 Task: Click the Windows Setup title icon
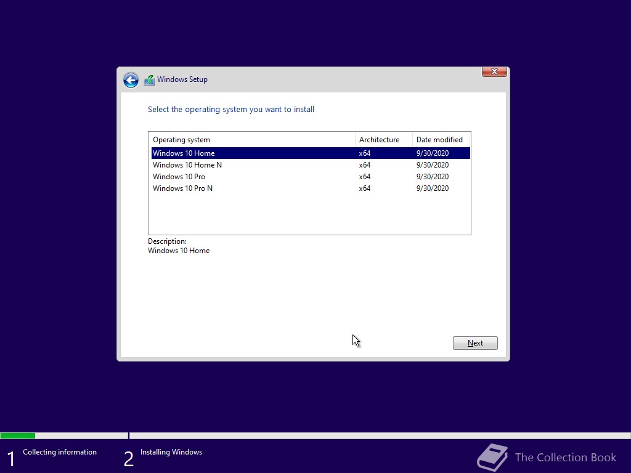pos(149,80)
